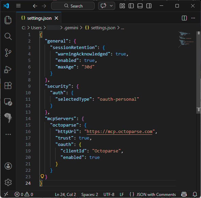The image size is (201, 198).
Task: Expand the chat dropdown chevron
Action: pos(111,6)
